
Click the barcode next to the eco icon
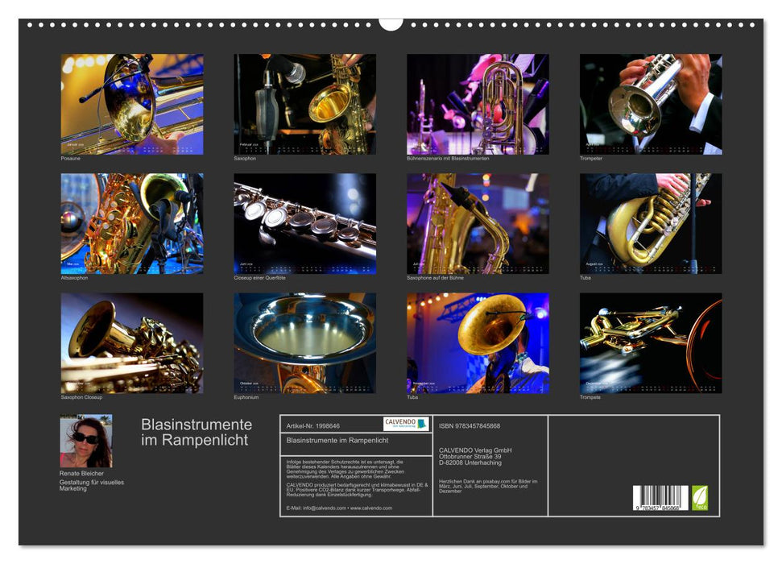[660, 498]
